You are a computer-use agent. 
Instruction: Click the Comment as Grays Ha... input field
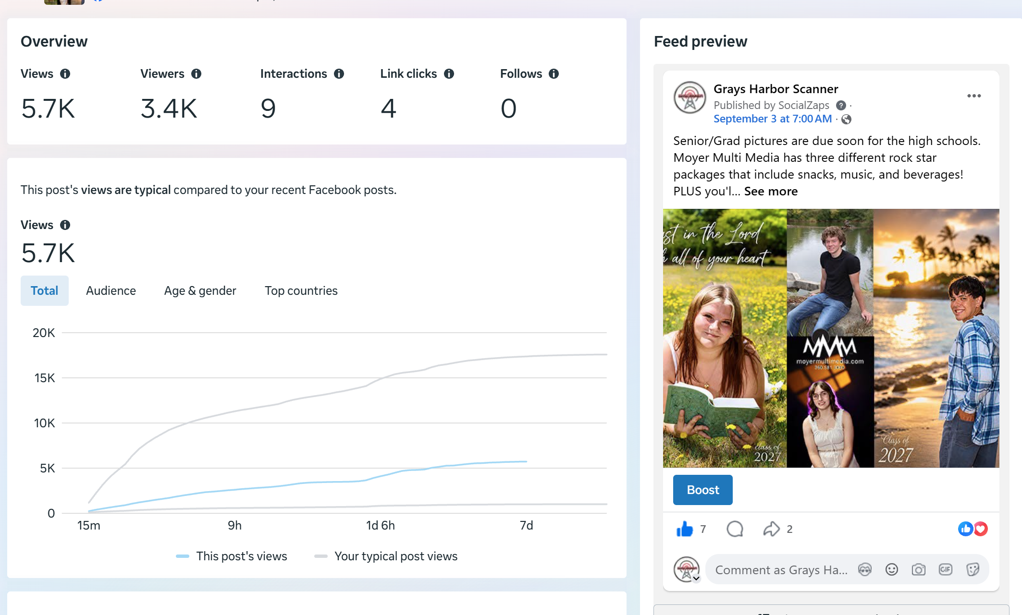pyautogui.click(x=781, y=570)
